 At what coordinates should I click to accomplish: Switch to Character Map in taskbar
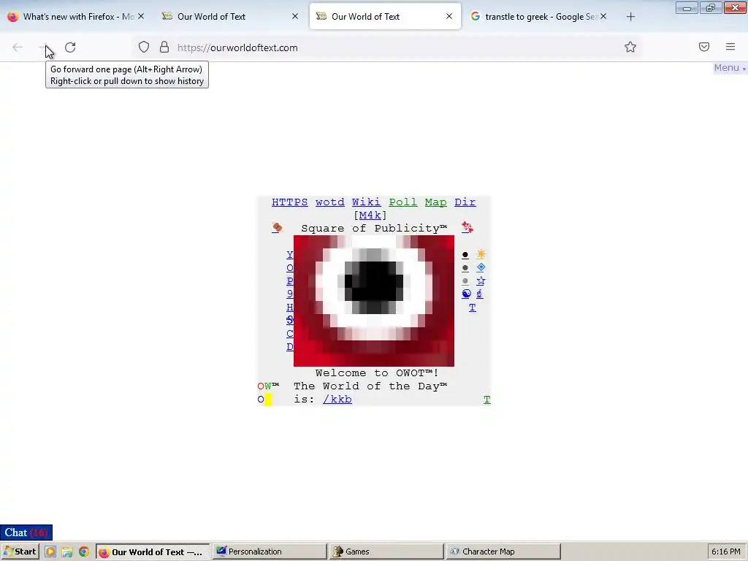point(503,552)
